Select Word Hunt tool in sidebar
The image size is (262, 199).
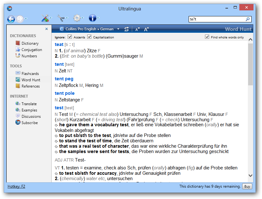(28, 80)
